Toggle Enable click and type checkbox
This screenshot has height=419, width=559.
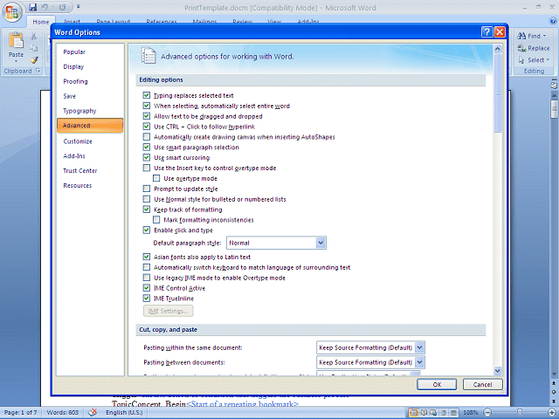147,230
